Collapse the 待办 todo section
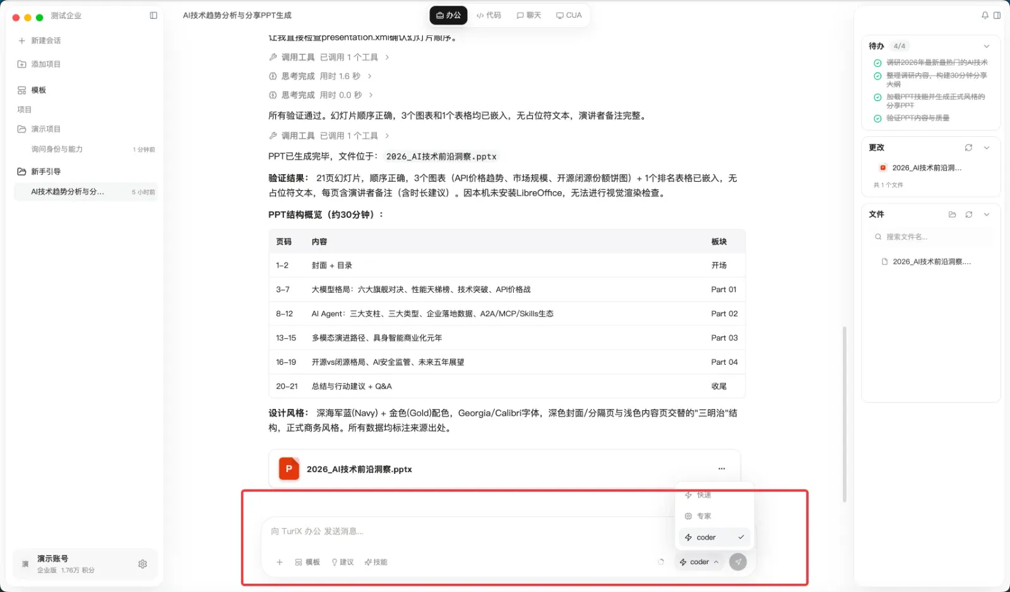 coord(987,46)
